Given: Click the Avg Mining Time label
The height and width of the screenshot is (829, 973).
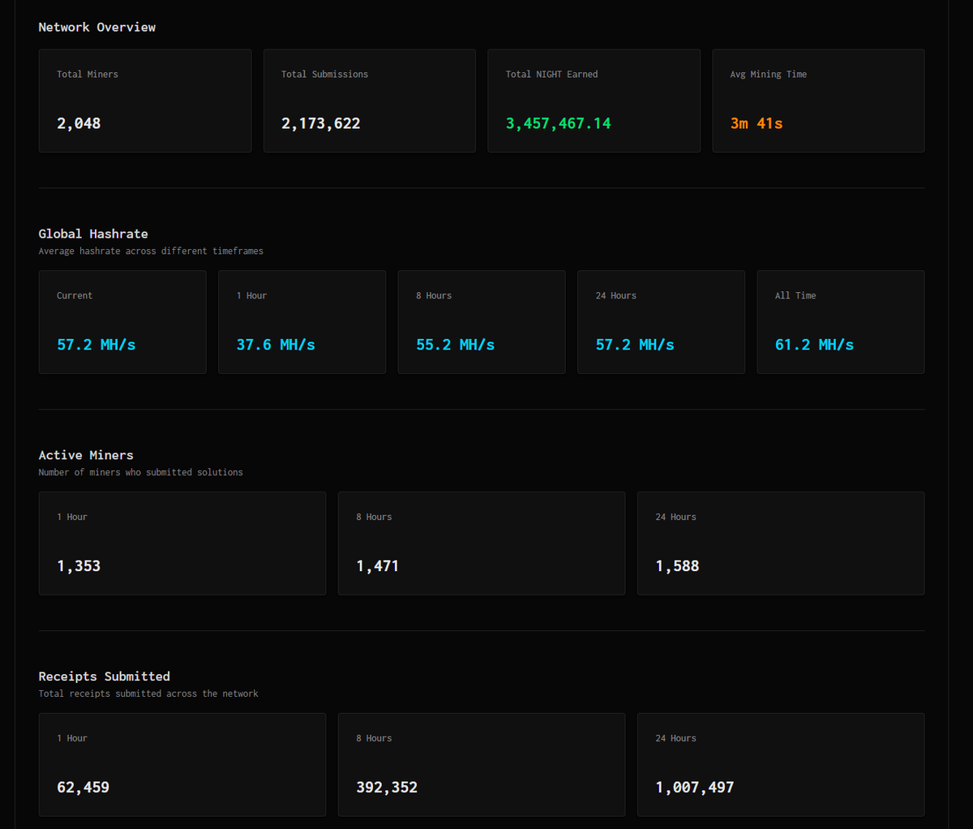Looking at the screenshot, I should pos(769,74).
